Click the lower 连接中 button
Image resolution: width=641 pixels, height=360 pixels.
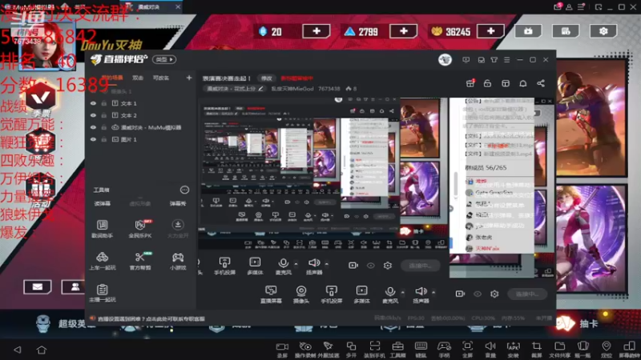point(527,294)
